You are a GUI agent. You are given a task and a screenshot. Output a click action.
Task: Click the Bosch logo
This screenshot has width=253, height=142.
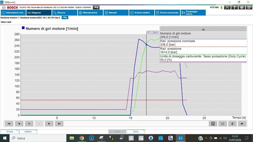[10, 8]
